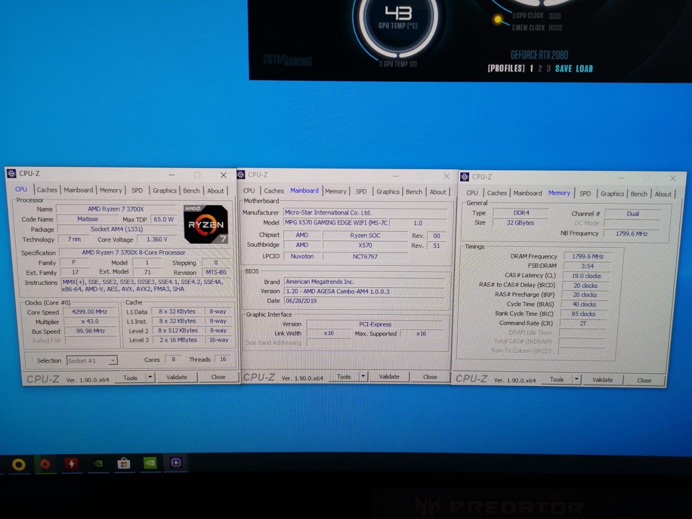Open Caches tab in the processor CPU-Z window
This screenshot has height=519, width=692.
(47, 190)
